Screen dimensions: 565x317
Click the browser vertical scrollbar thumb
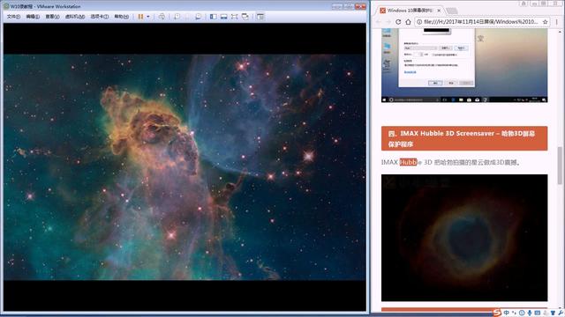coord(560,166)
